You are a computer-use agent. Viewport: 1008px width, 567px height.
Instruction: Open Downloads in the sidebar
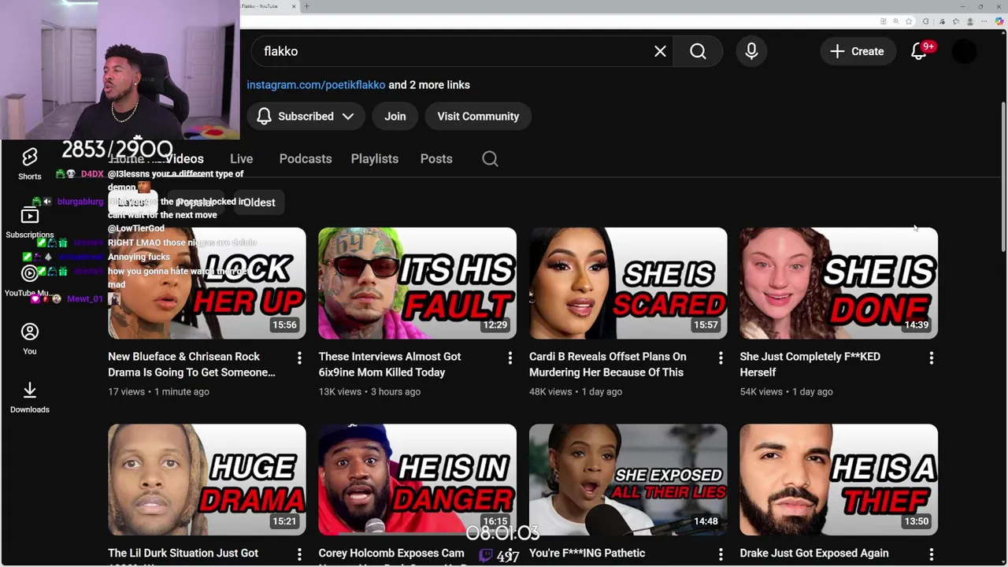tap(30, 397)
